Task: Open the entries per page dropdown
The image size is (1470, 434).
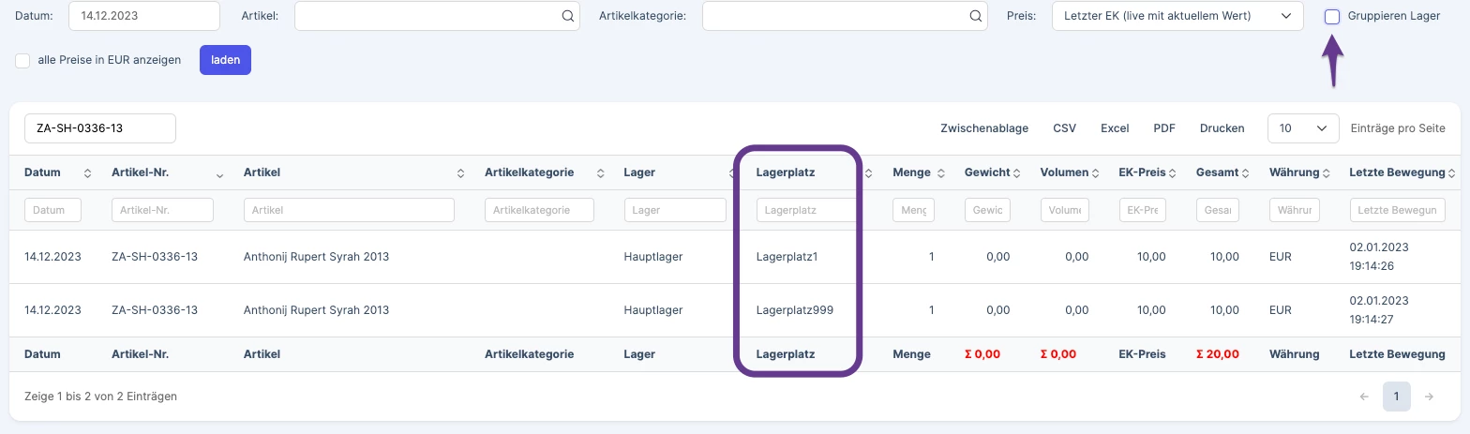Action: (x=1303, y=128)
